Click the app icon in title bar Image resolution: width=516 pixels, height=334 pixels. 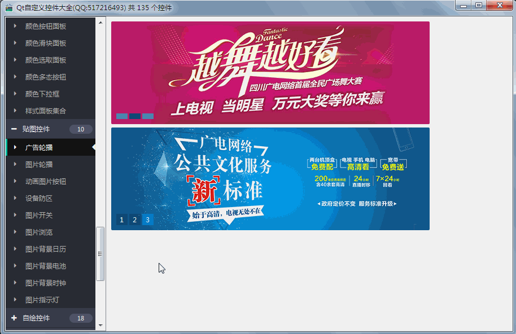[x=9, y=7]
